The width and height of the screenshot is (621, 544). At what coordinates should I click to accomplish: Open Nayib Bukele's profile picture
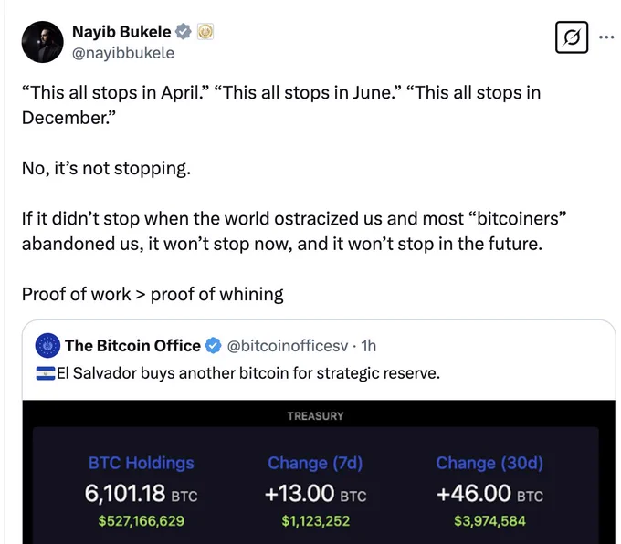coord(42,42)
